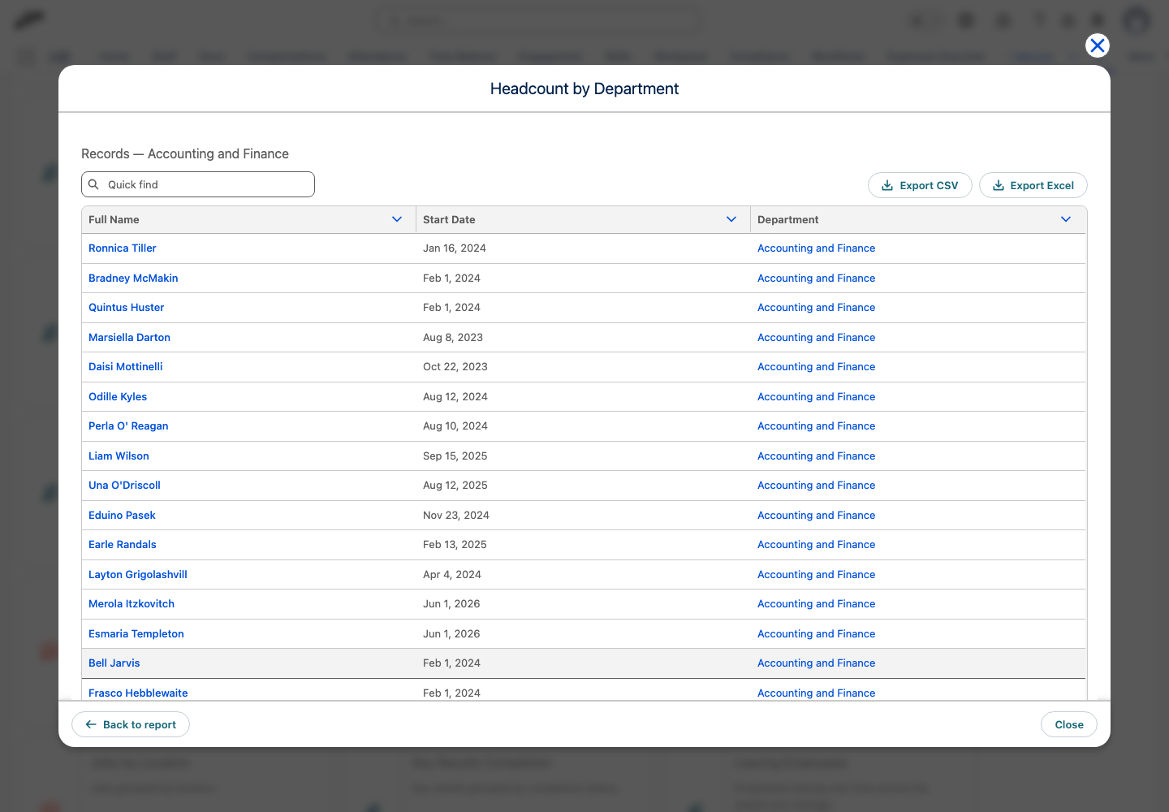1169x812 pixels.
Task: Open Accounting and Finance link in Bell Jarvis row
Action: pos(817,663)
